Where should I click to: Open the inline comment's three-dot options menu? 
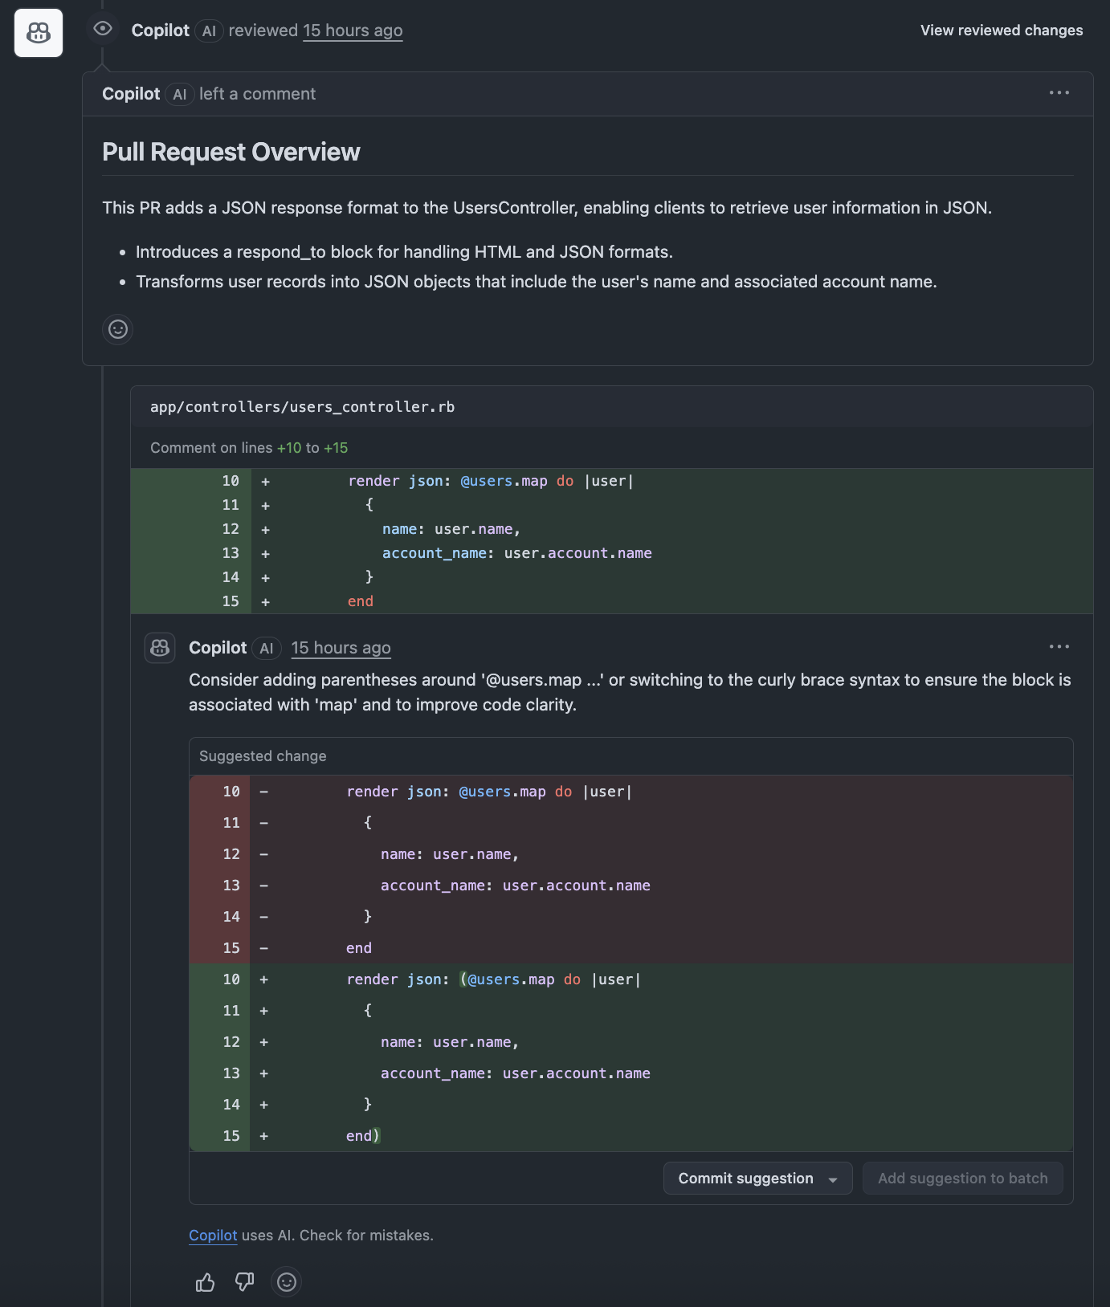(x=1059, y=647)
